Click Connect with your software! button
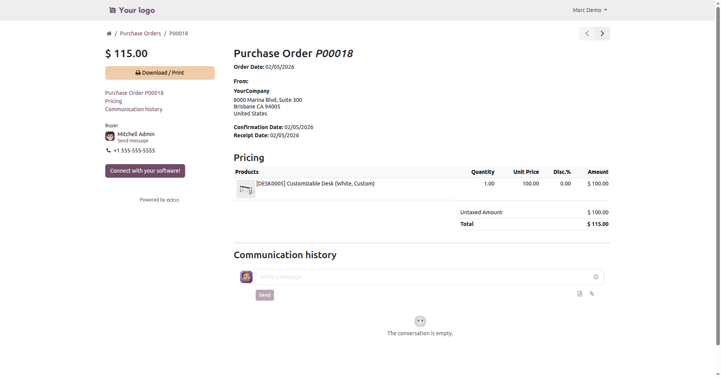721x378 pixels. pyautogui.click(x=145, y=171)
